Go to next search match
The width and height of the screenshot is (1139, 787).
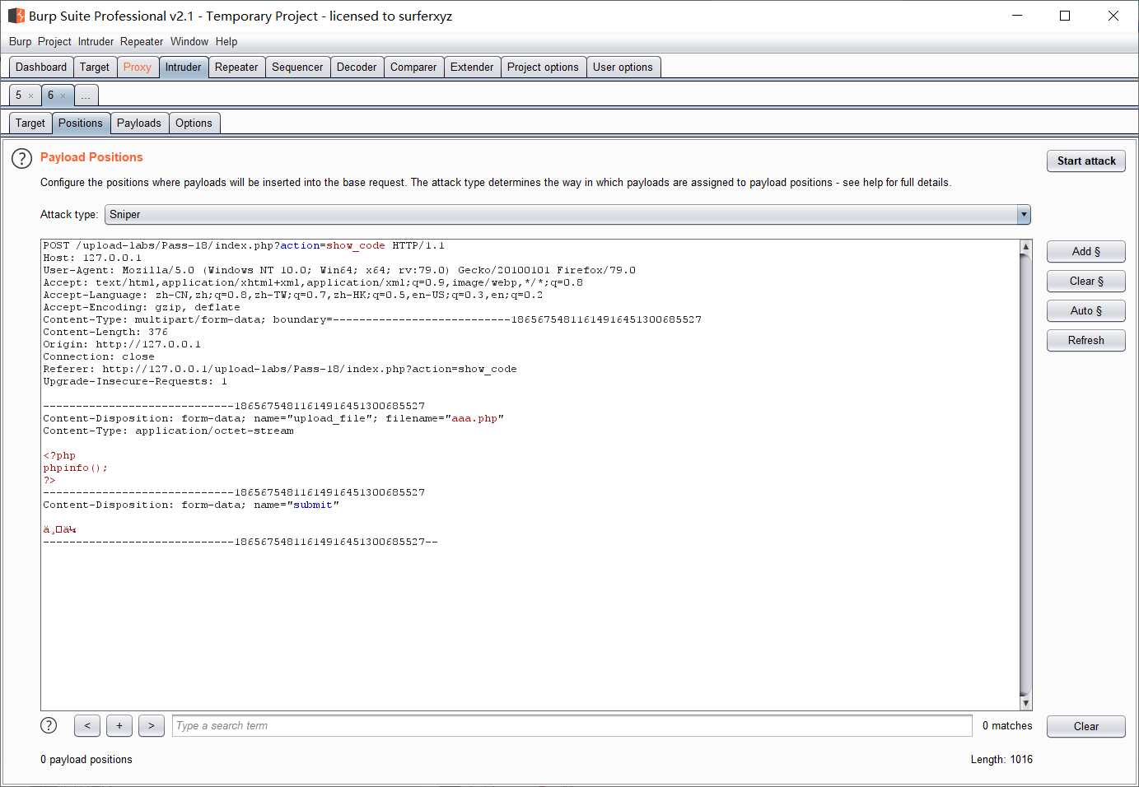click(152, 725)
